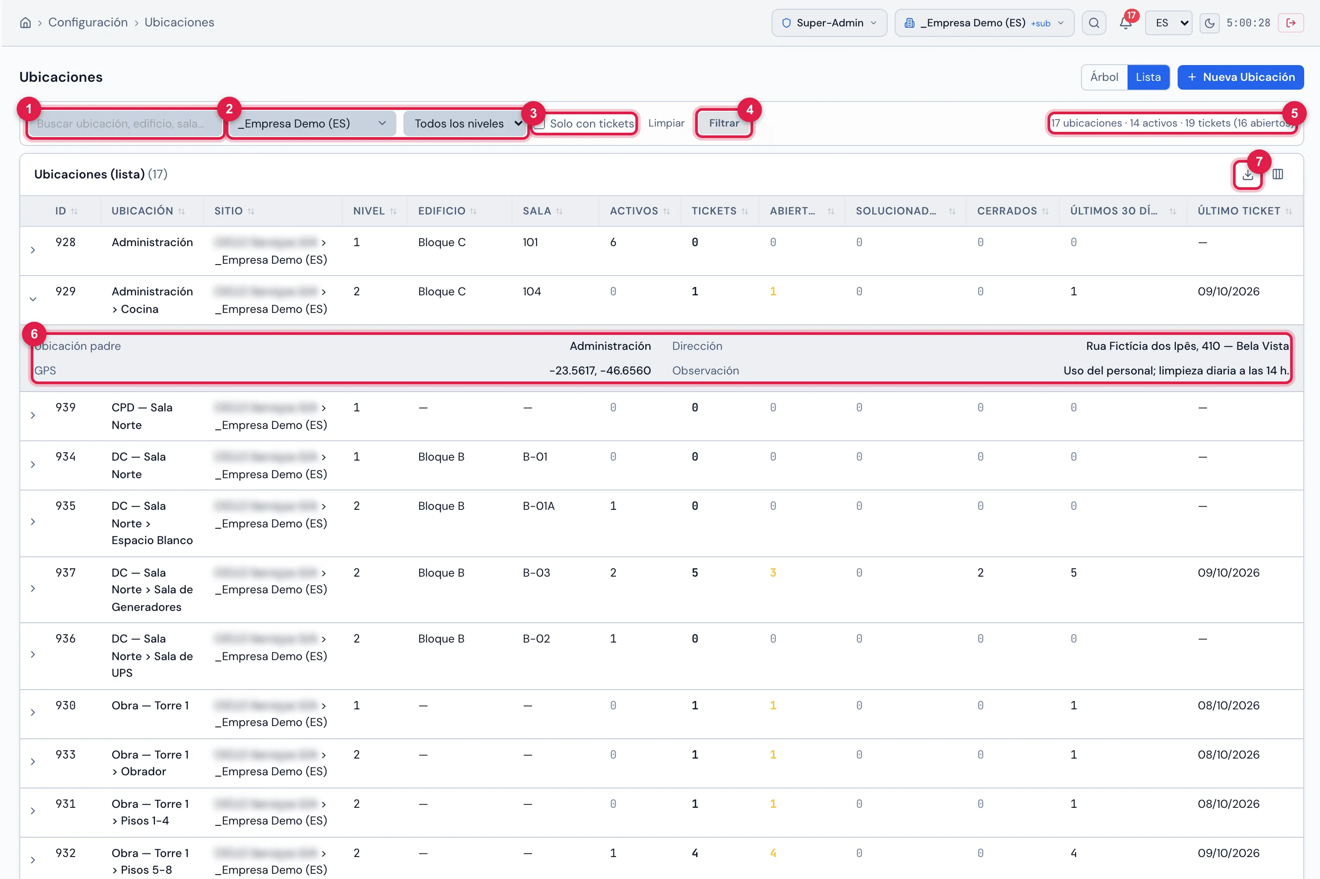The height and width of the screenshot is (879, 1320).
Task: Click Limpiar to reset filters
Action: 666,123
